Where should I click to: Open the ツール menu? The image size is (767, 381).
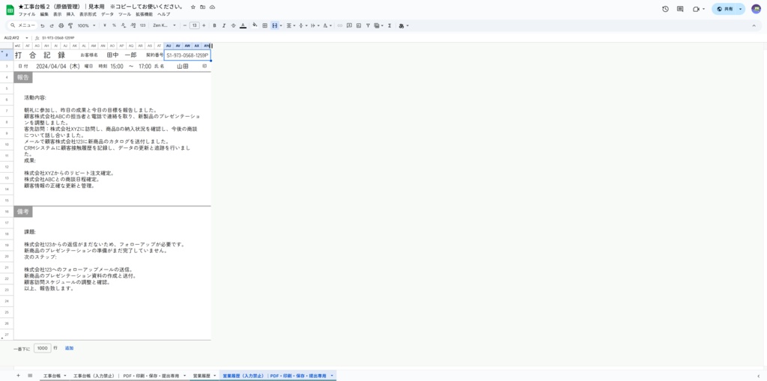point(125,14)
